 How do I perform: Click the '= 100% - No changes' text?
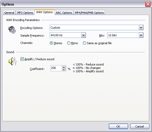(x=87, y=68)
